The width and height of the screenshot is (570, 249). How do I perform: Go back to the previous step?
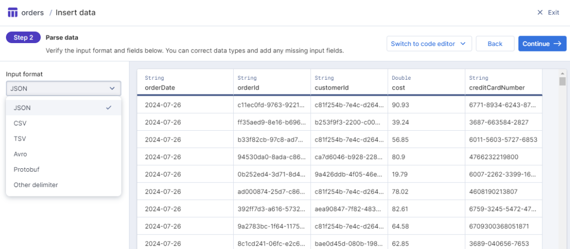point(495,44)
